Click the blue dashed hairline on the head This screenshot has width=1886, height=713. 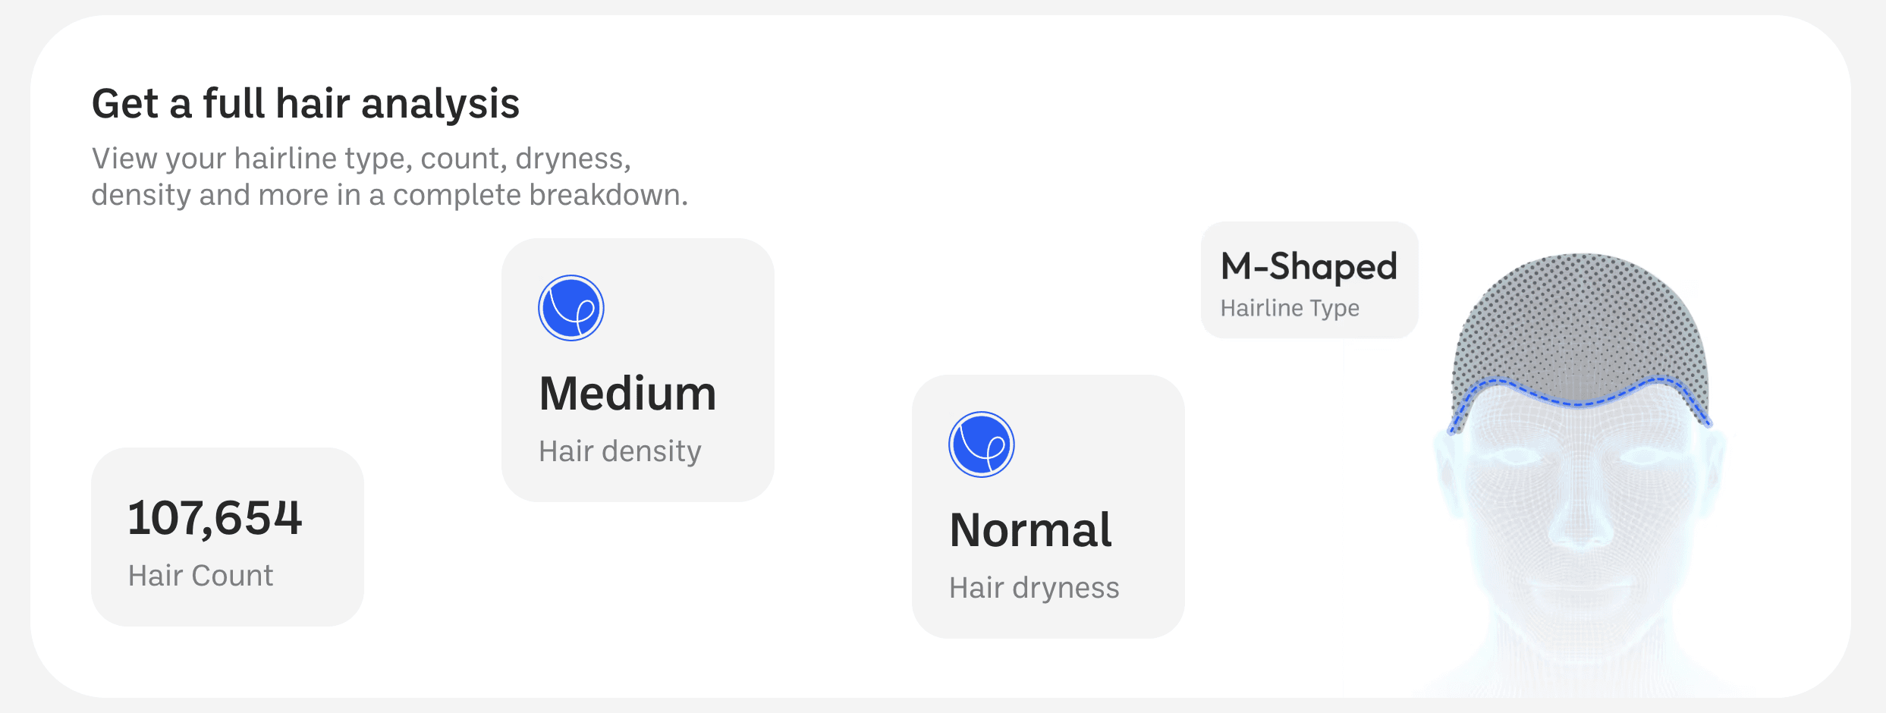1580,403
